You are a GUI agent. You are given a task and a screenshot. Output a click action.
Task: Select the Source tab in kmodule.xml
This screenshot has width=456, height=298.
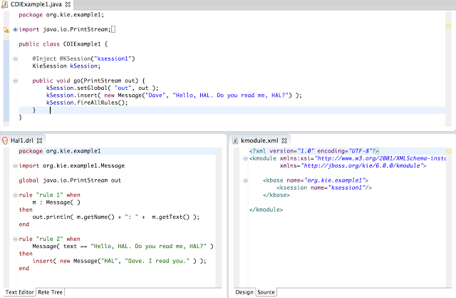coord(266,292)
